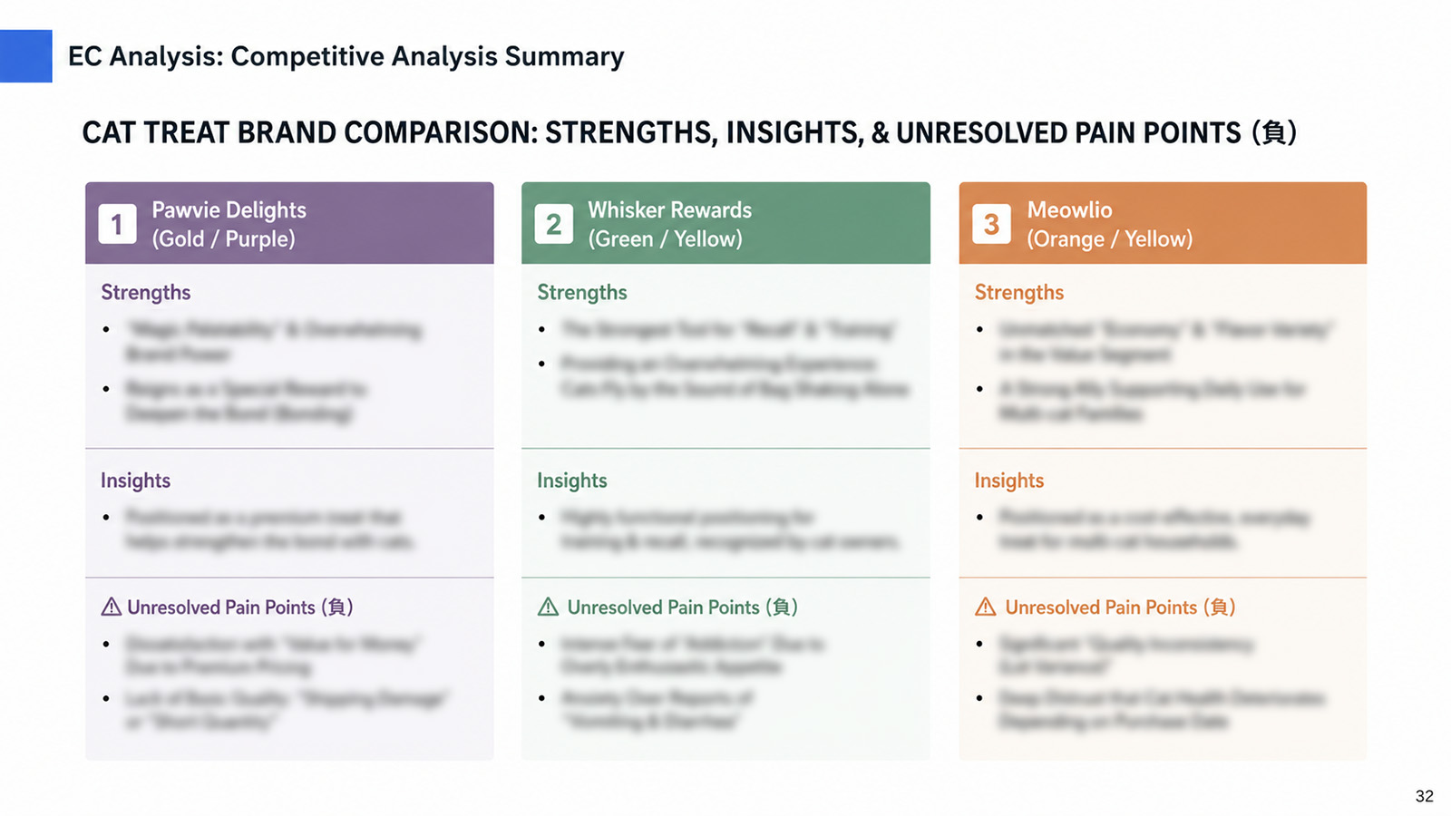Click the Strengths heading under Whisker Rewards

click(582, 293)
